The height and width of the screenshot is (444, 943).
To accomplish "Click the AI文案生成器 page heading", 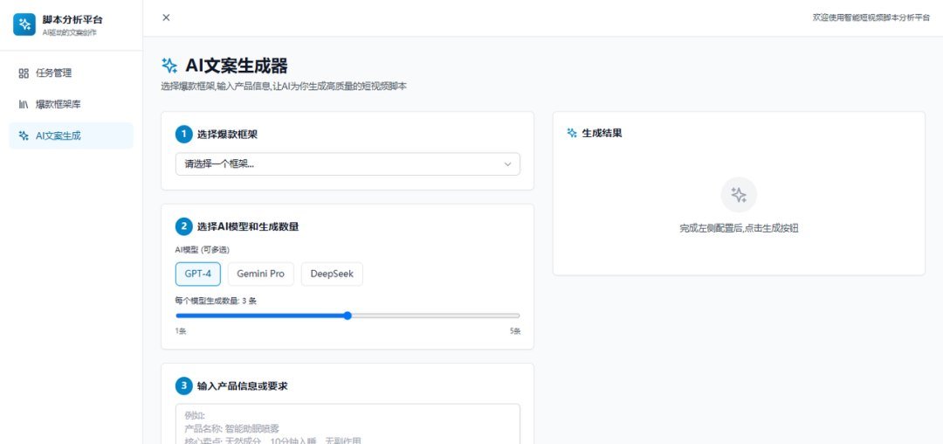I will click(x=237, y=66).
